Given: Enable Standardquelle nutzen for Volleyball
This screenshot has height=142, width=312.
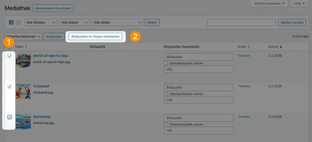Looking at the screenshot, I should [166, 93].
